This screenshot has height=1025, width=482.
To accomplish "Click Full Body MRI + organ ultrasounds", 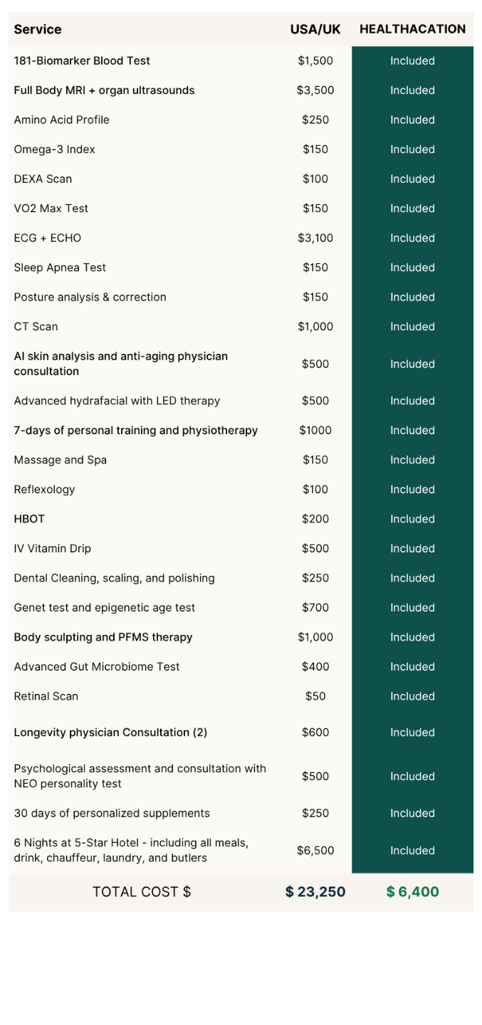I will [x=104, y=90].
